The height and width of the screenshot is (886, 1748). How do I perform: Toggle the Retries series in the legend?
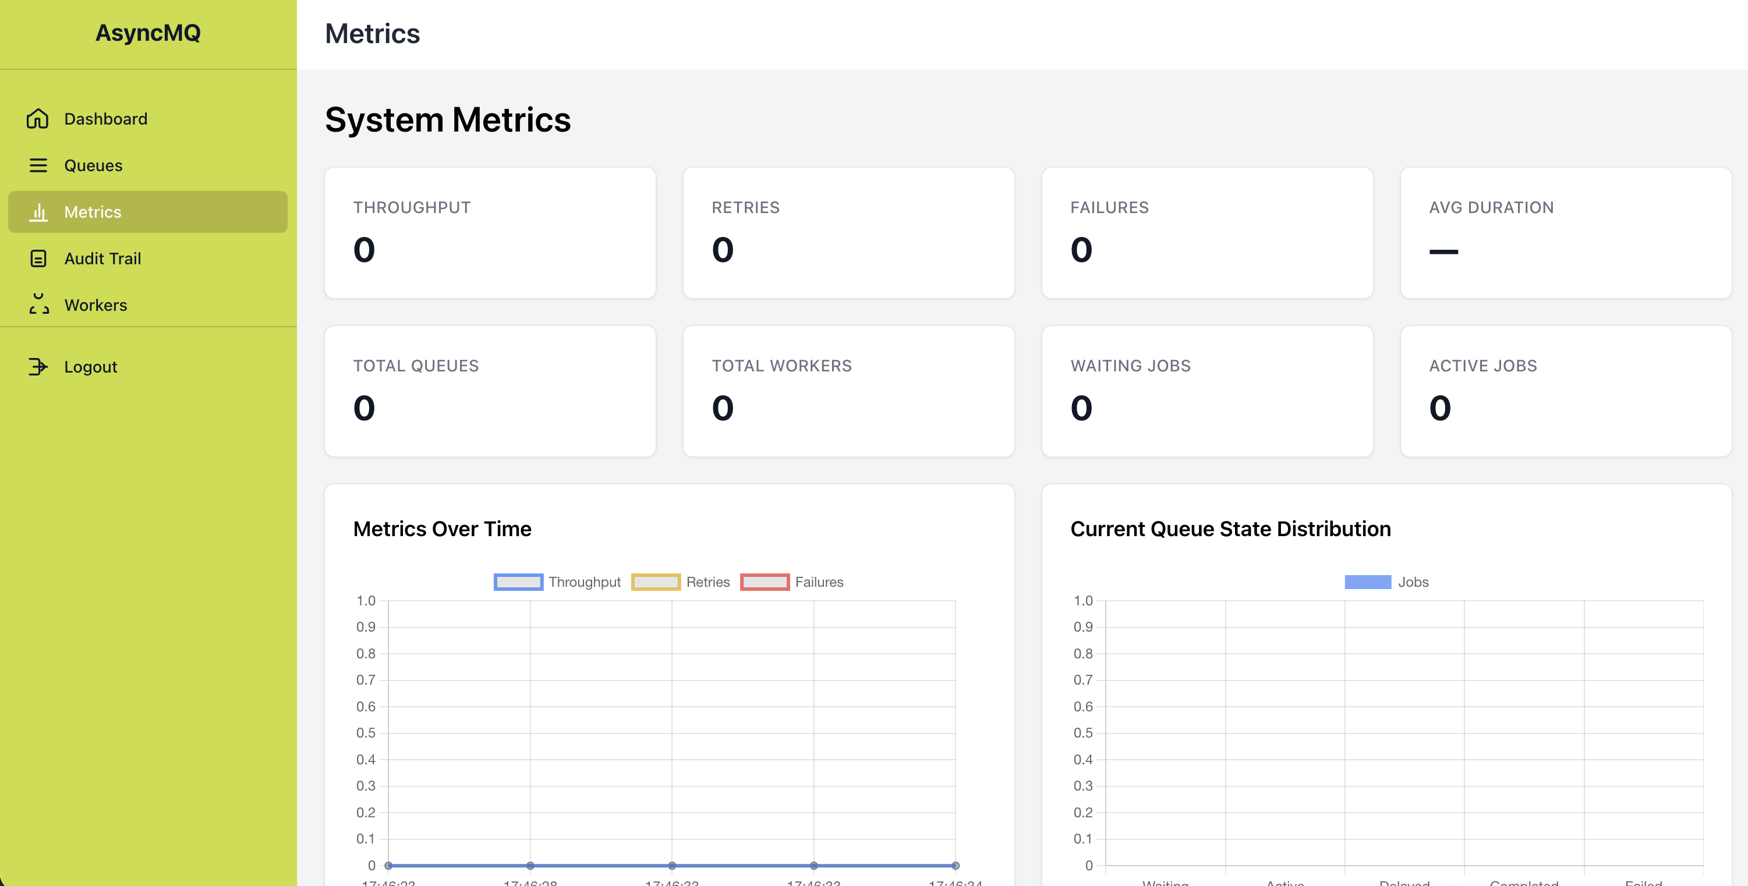click(681, 582)
